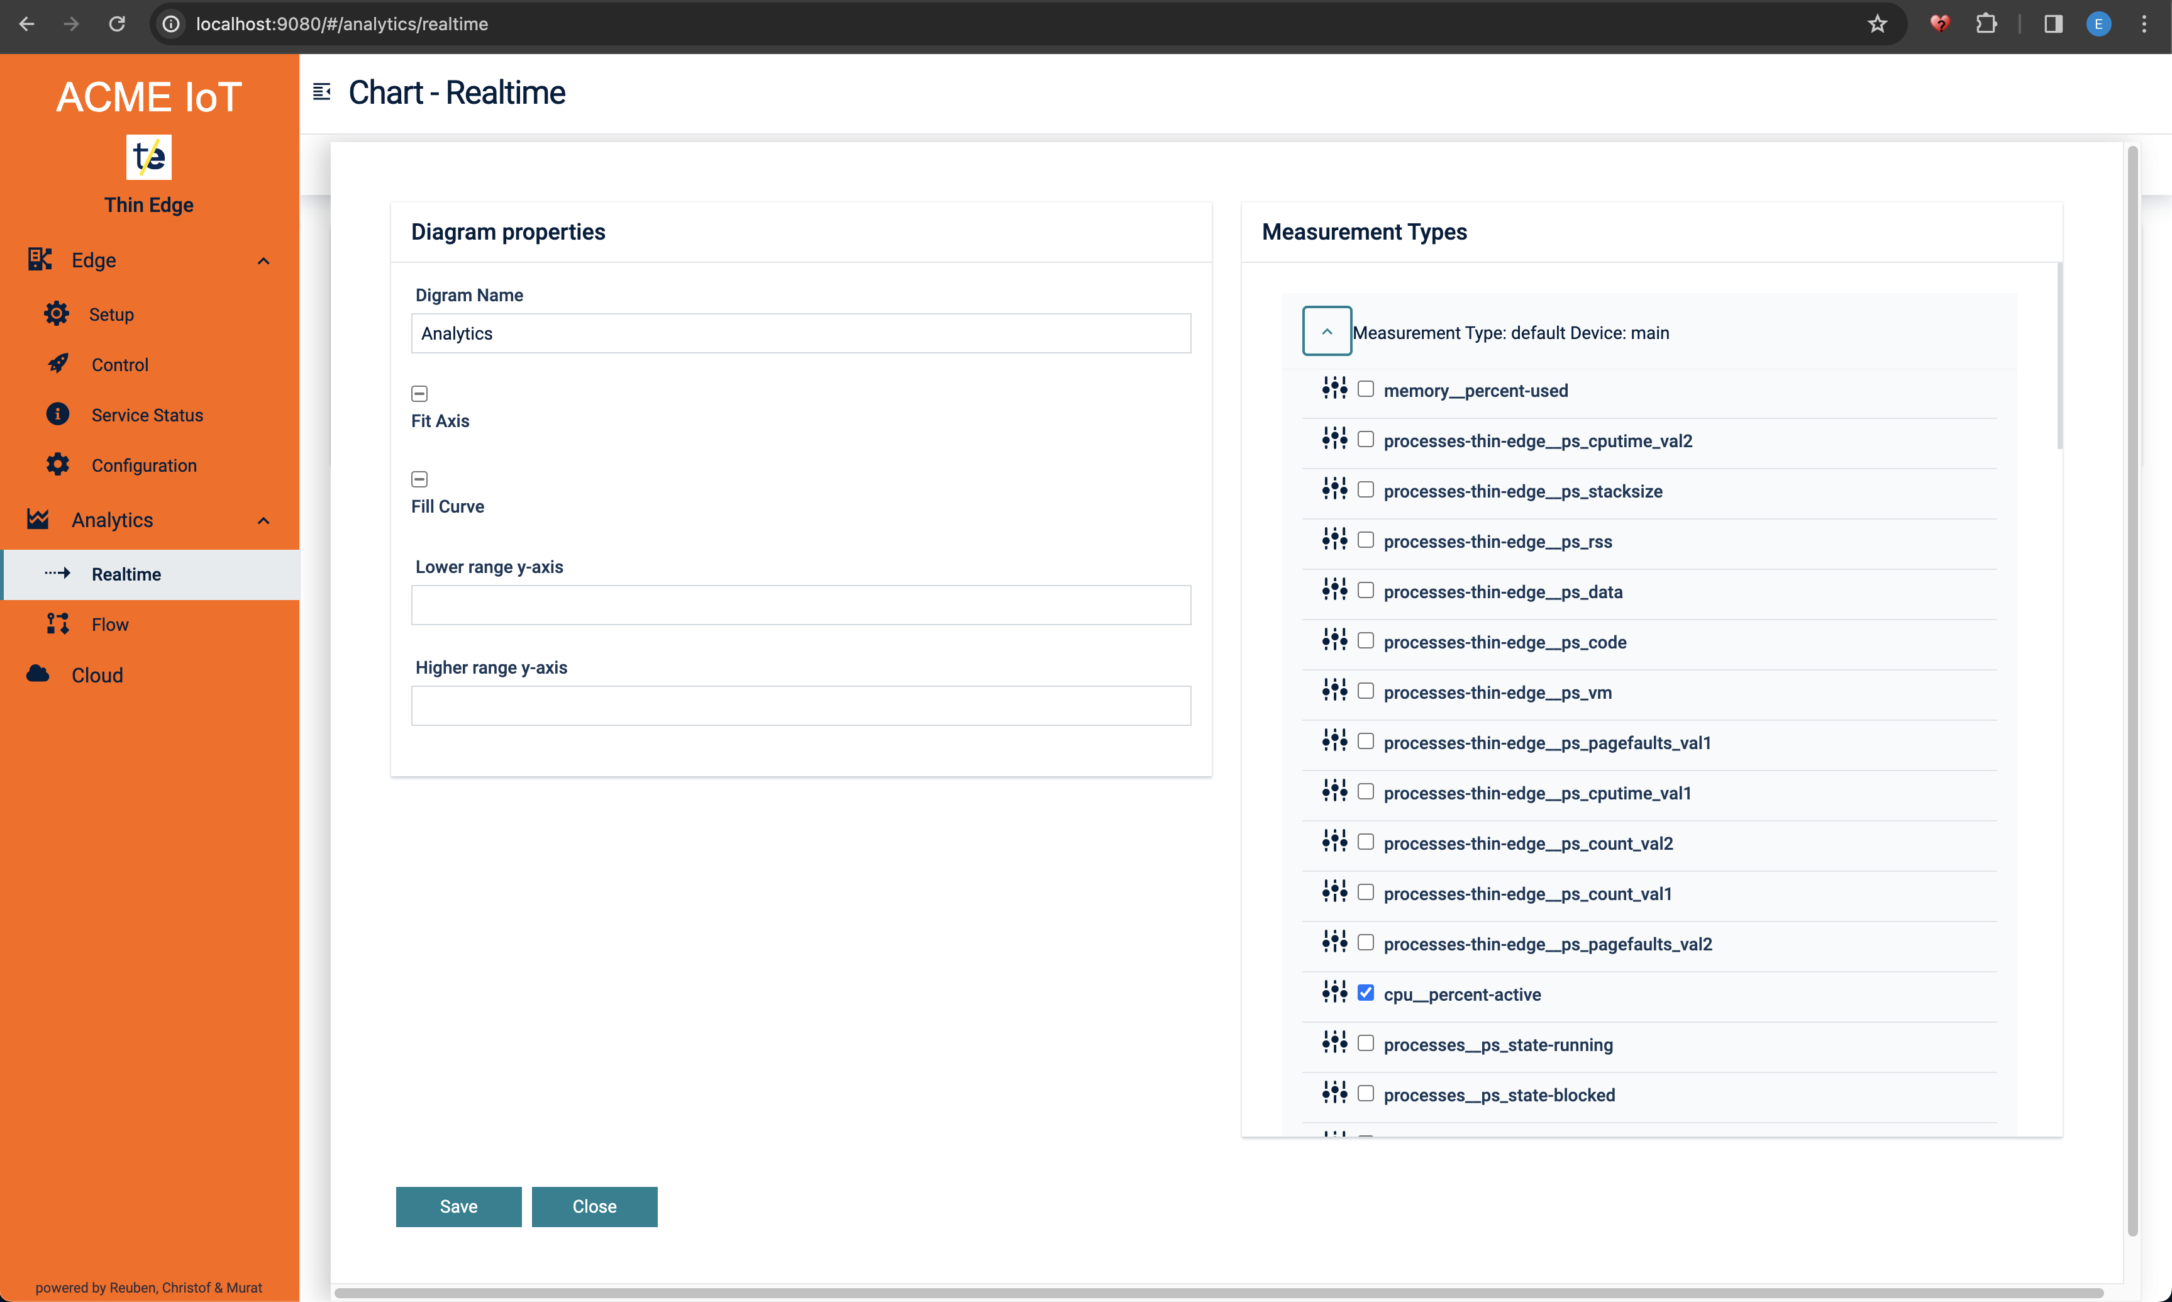The width and height of the screenshot is (2172, 1302).
Task: Toggle the Fit Axis checkbox
Action: click(x=419, y=393)
